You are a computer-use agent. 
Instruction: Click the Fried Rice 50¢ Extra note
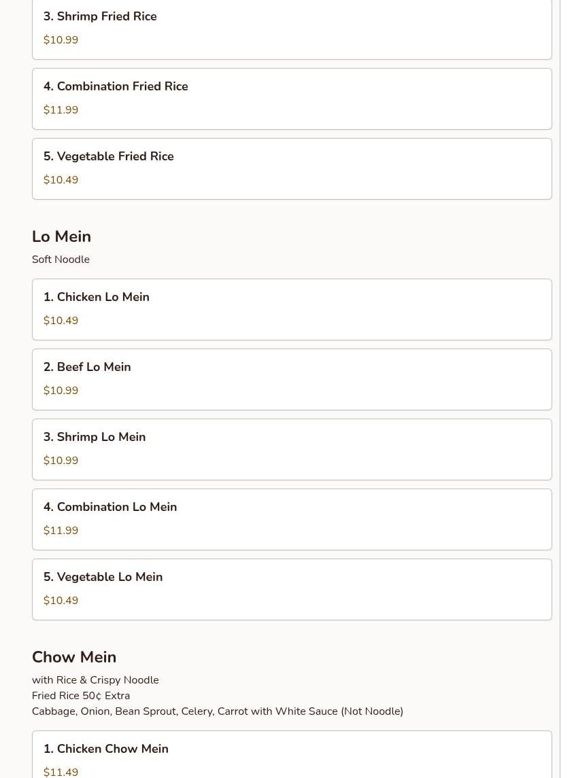(81, 696)
